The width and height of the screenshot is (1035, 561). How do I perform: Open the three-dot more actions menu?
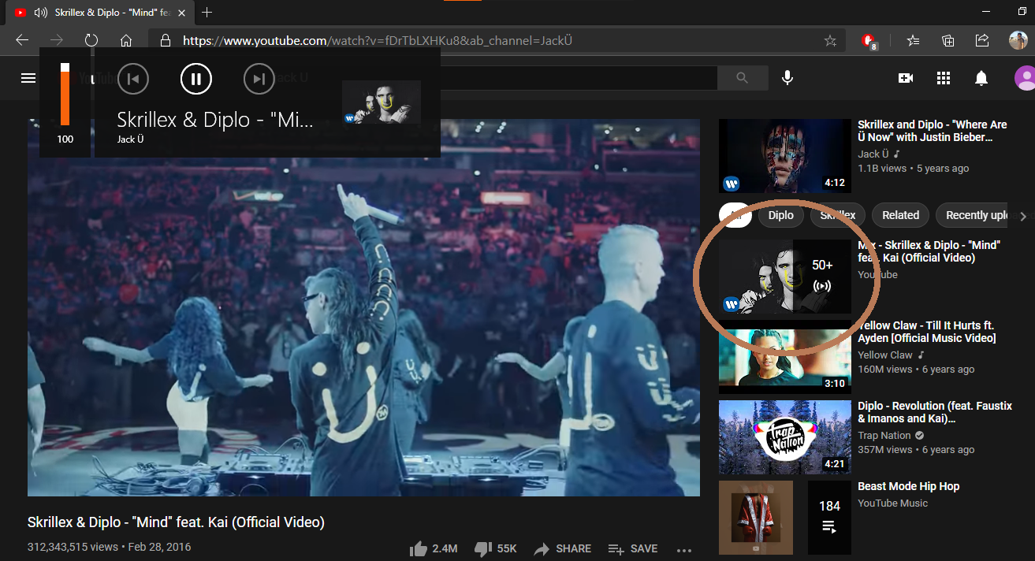pos(683,549)
